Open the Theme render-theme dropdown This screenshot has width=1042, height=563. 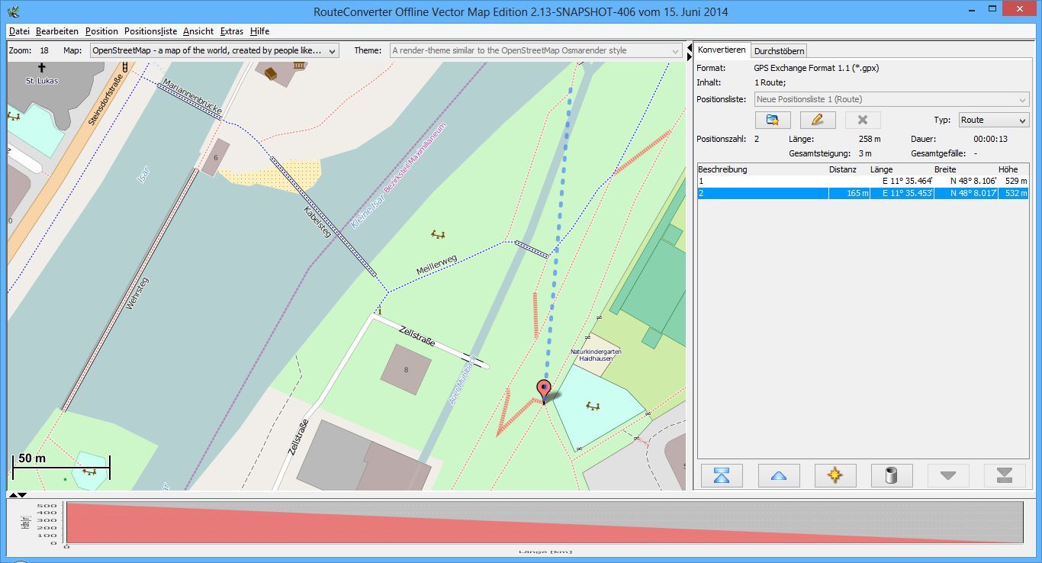coord(535,50)
